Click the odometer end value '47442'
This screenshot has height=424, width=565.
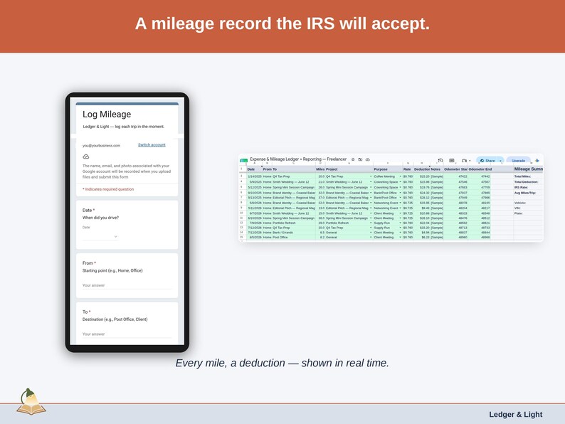(485, 176)
